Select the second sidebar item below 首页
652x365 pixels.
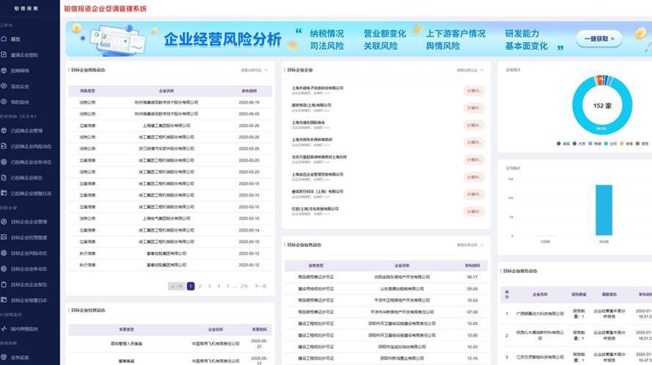(x=20, y=71)
